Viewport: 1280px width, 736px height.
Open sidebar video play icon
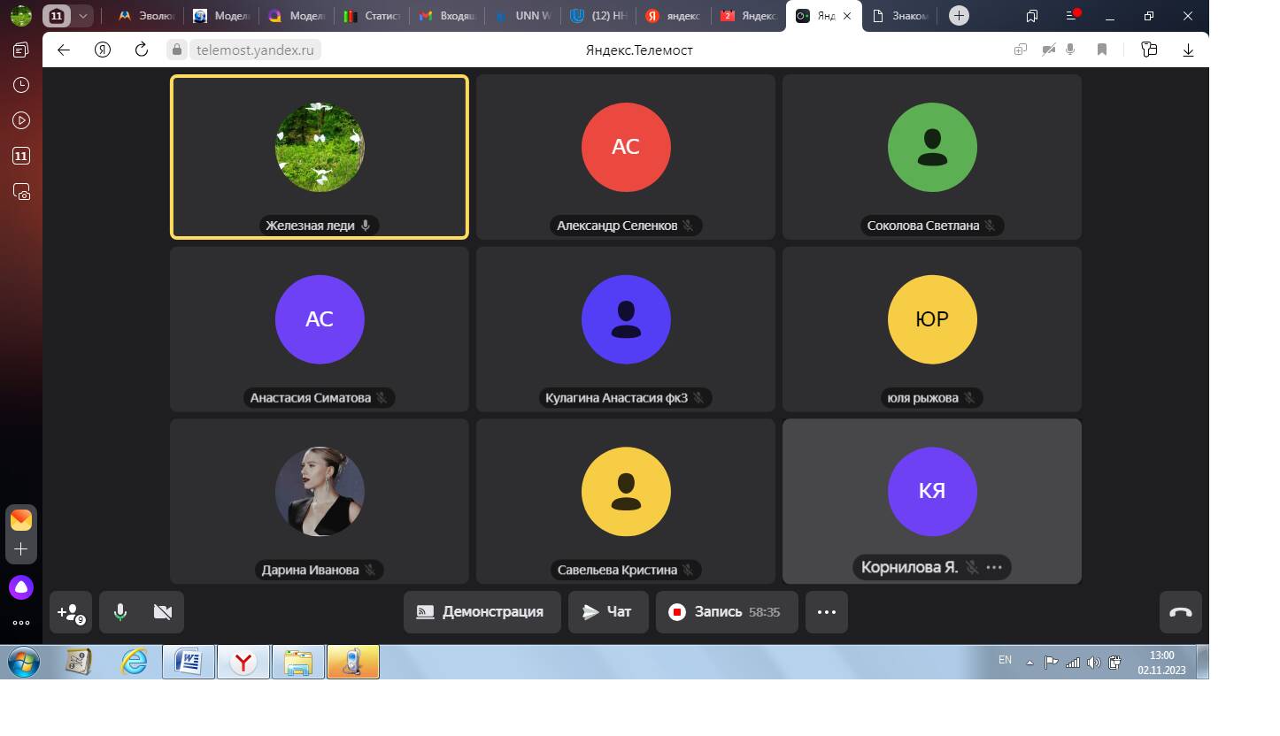(x=21, y=120)
